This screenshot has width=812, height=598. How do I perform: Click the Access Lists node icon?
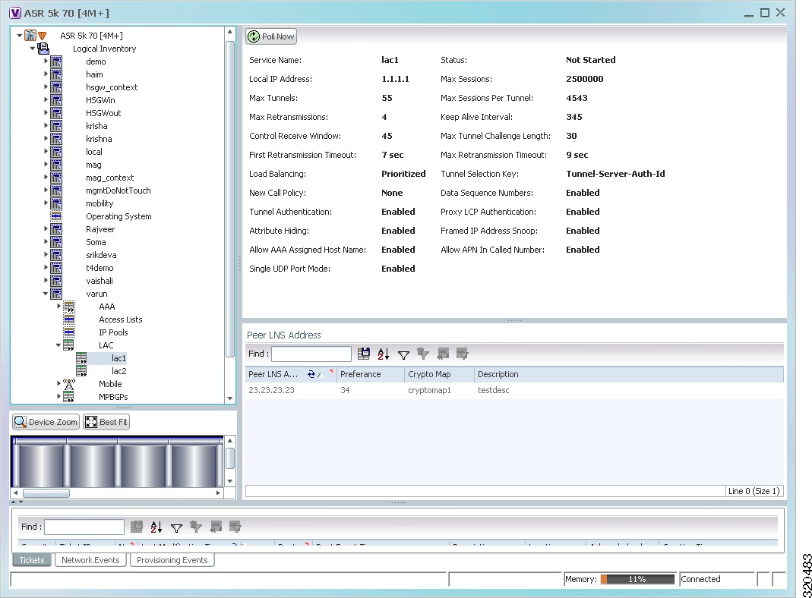[x=69, y=319]
